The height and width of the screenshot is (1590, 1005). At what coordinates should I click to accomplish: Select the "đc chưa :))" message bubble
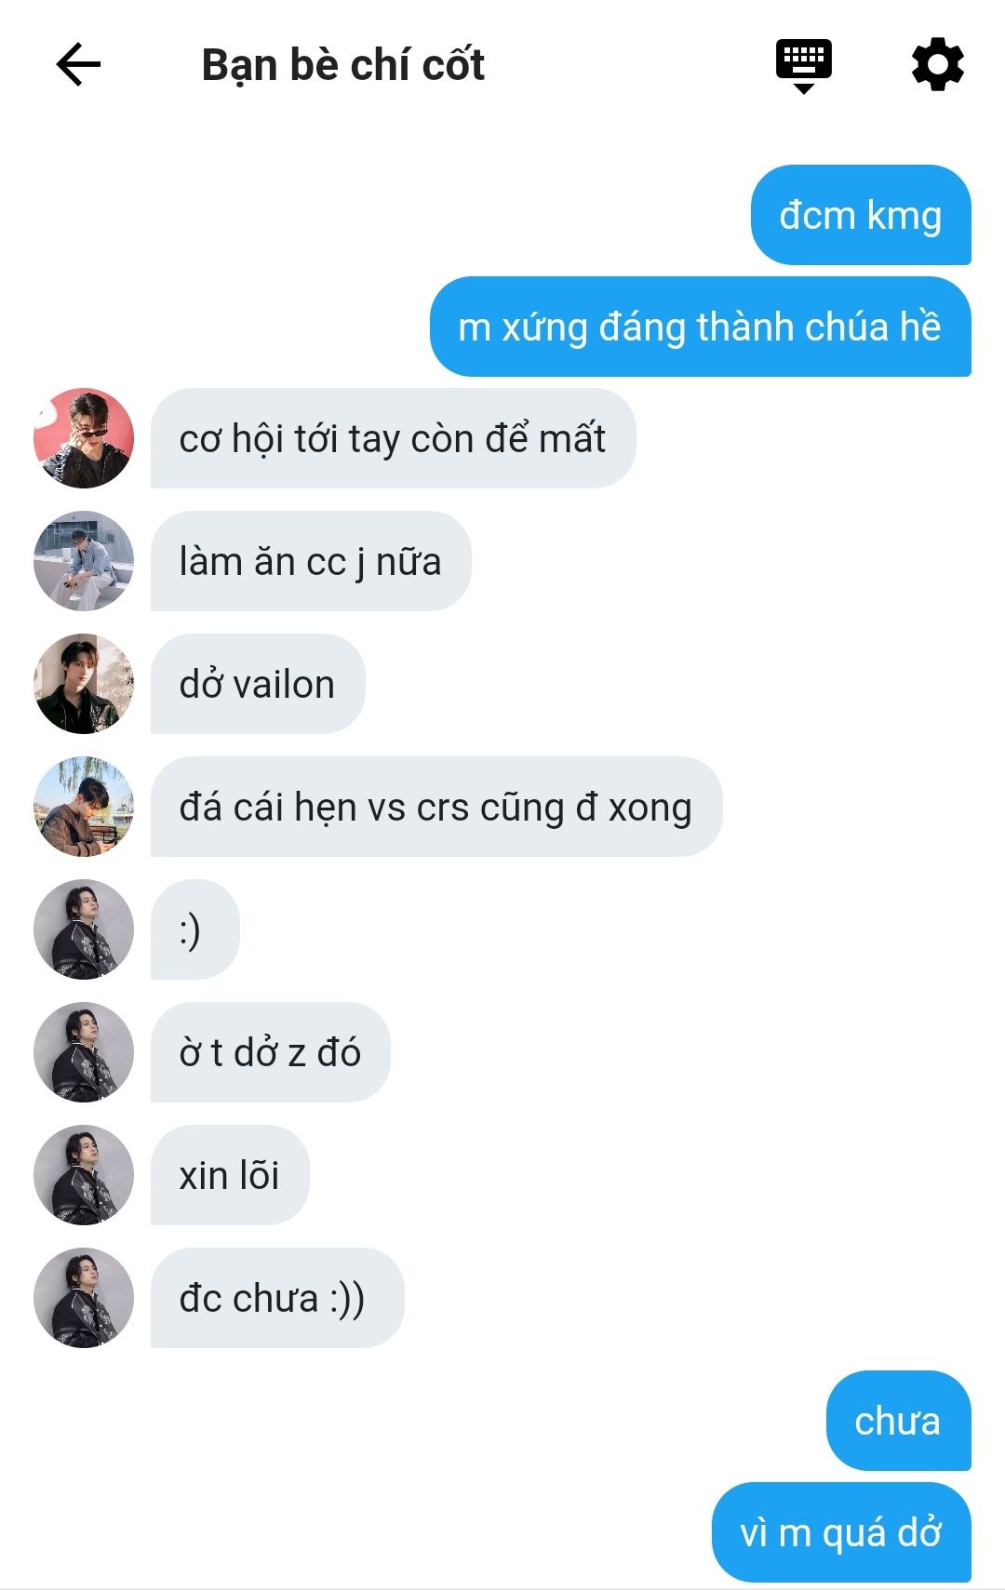(x=277, y=1298)
